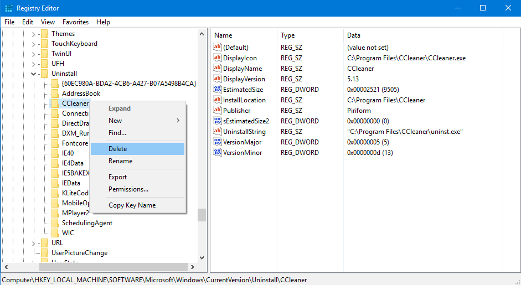Click the IE40 folder icon
The width and height of the screenshot is (521, 285).
point(55,153)
